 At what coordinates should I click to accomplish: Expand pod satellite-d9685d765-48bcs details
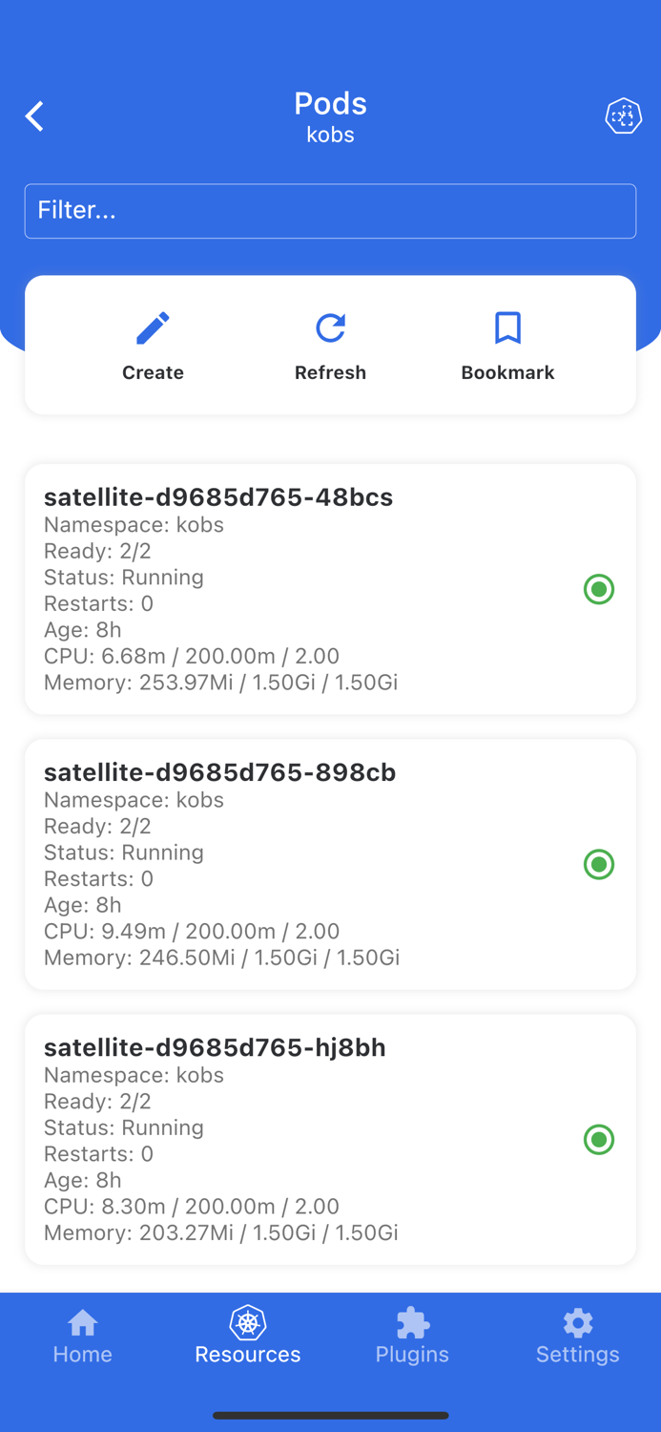click(330, 589)
